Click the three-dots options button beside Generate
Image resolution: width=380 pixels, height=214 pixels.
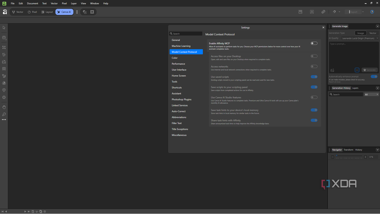tap(357, 70)
